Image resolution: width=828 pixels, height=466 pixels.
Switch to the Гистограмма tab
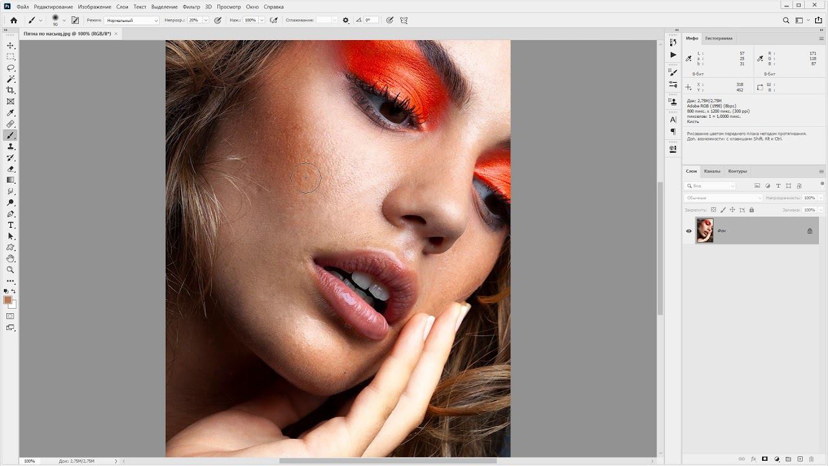[x=719, y=38]
